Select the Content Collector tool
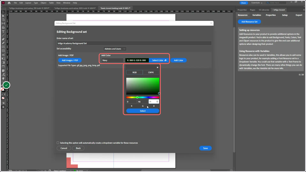The image size is (306, 172). (x=3, y=28)
